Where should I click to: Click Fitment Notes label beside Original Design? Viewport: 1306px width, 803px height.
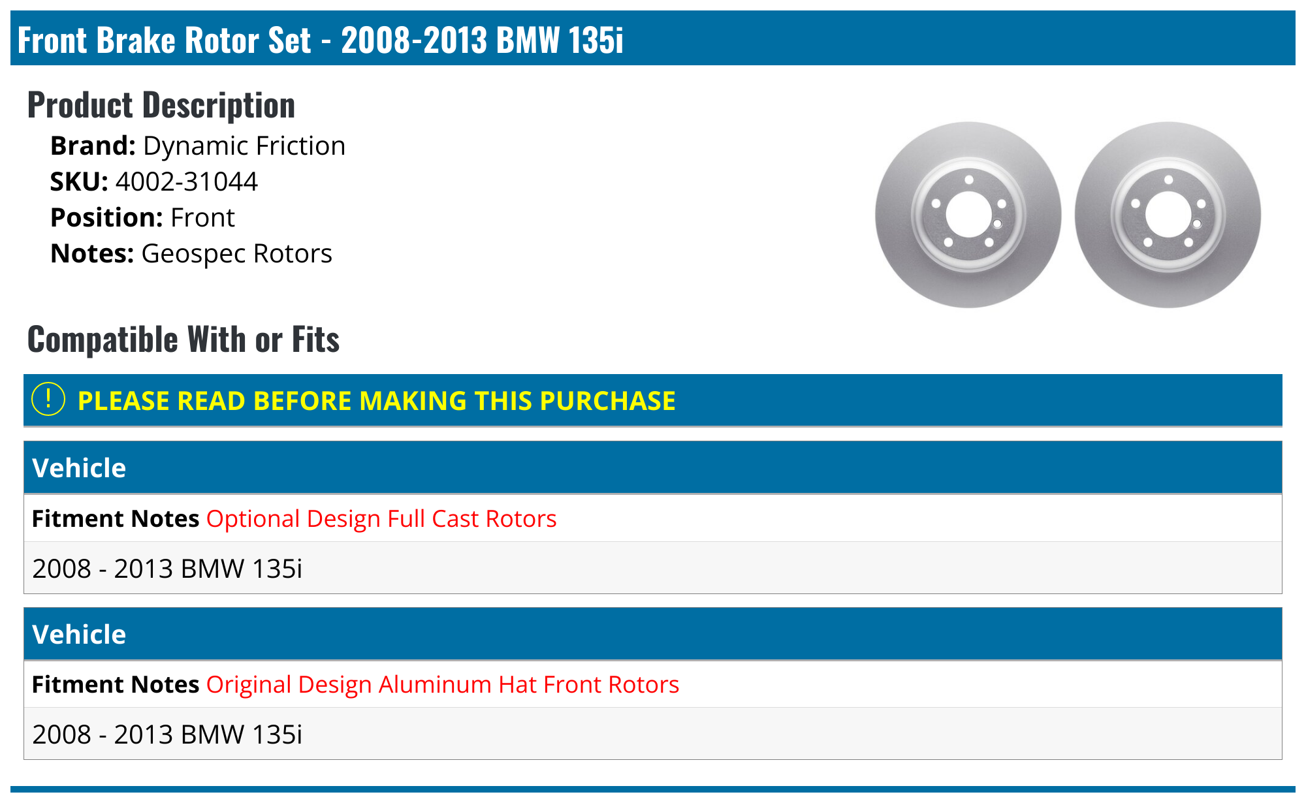(x=116, y=685)
